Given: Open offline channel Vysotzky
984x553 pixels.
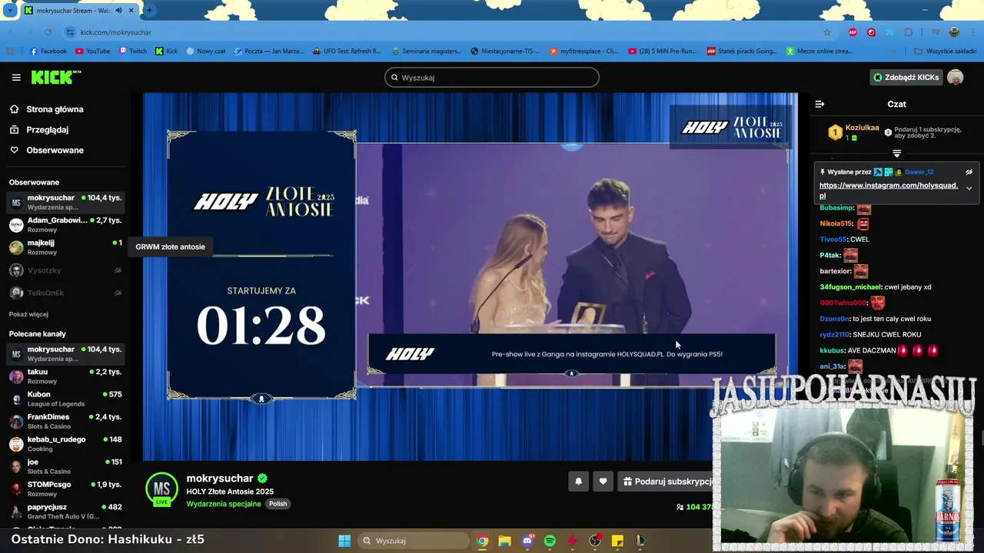Looking at the screenshot, I should click(x=65, y=270).
